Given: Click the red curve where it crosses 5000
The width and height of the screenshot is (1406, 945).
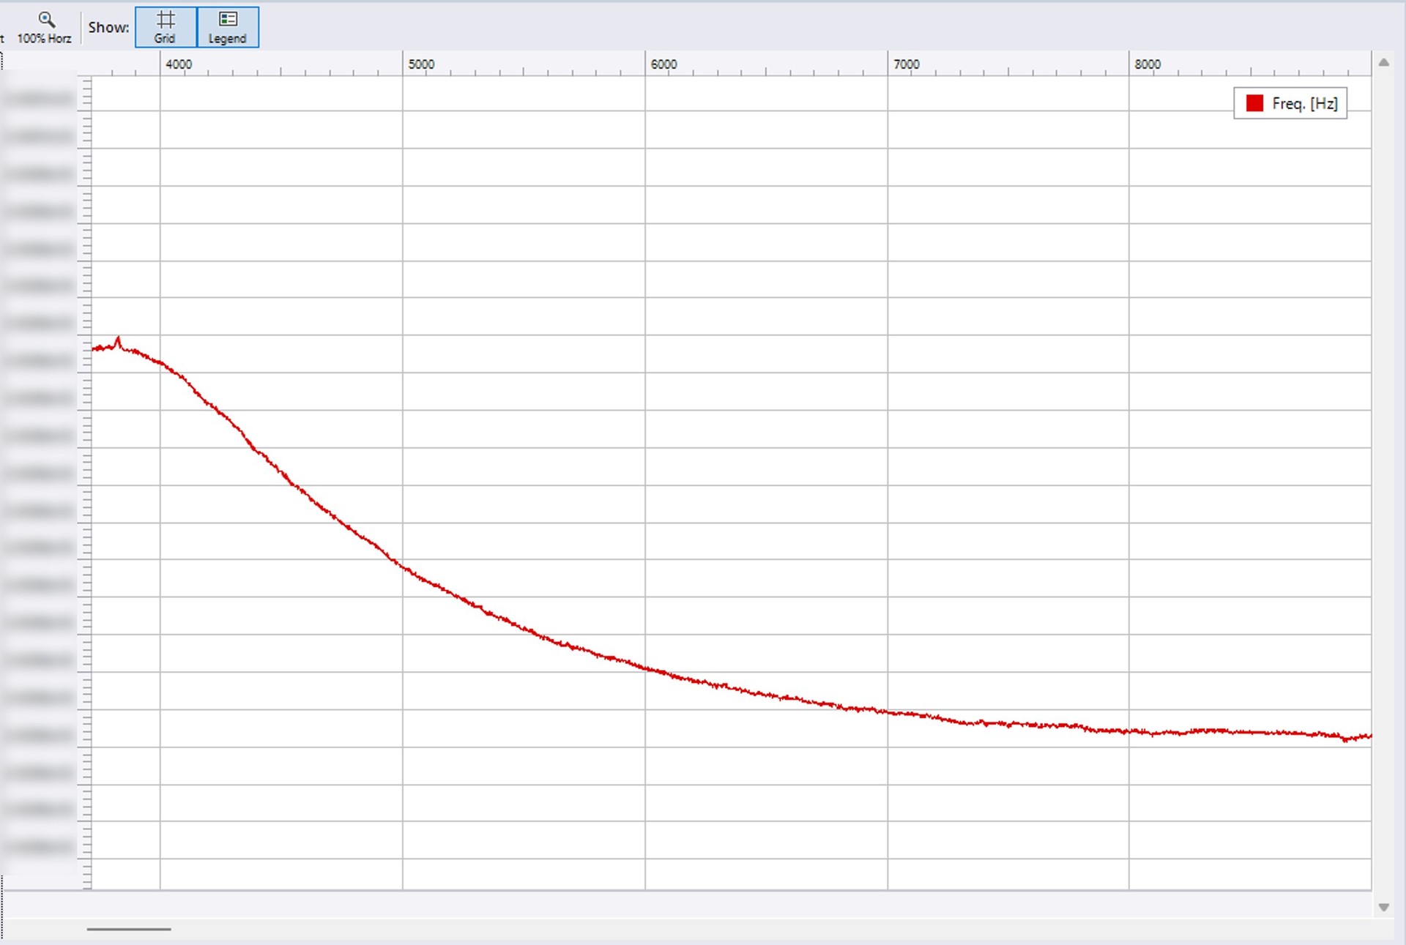Looking at the screenshot, I should [x=403, y=568].
